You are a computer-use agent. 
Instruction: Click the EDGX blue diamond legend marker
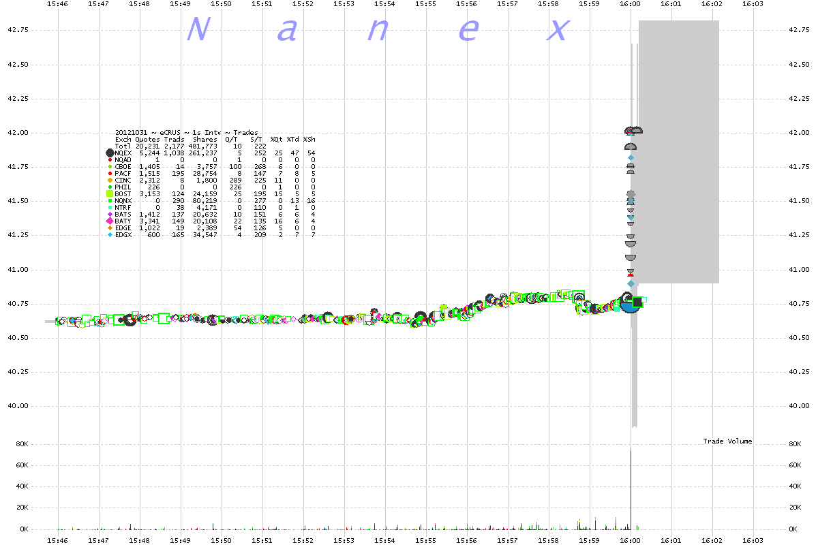click(x=110, y=234)
